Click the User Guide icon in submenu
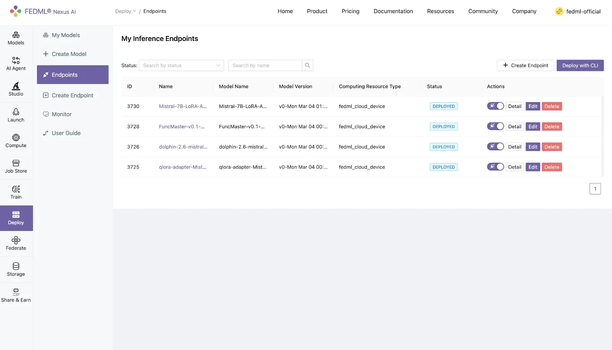 [46, 133]
